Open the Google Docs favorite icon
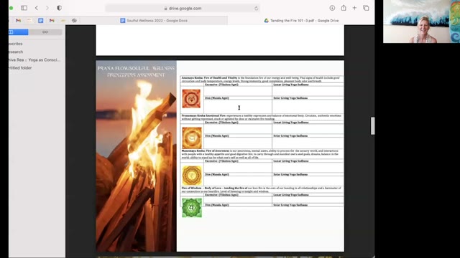Viewport: 460px width, 258px height. (40, 21)
